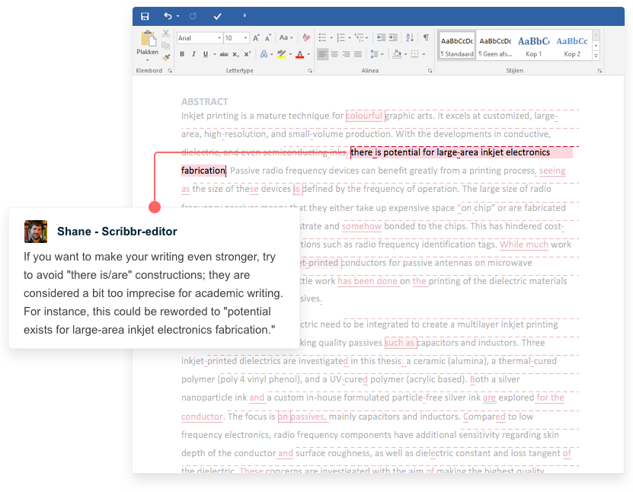Open the font size dropdown showing 10

click(x=234, y=38)
